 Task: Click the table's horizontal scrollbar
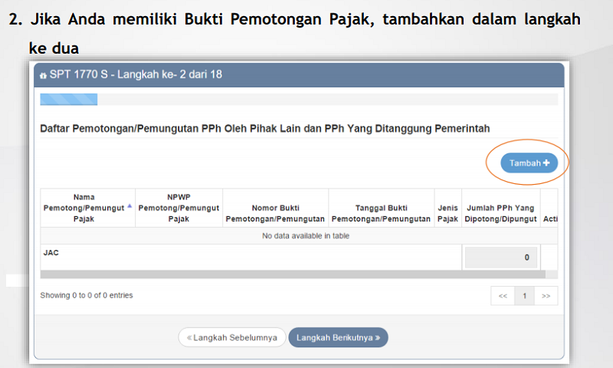(291, 274)
